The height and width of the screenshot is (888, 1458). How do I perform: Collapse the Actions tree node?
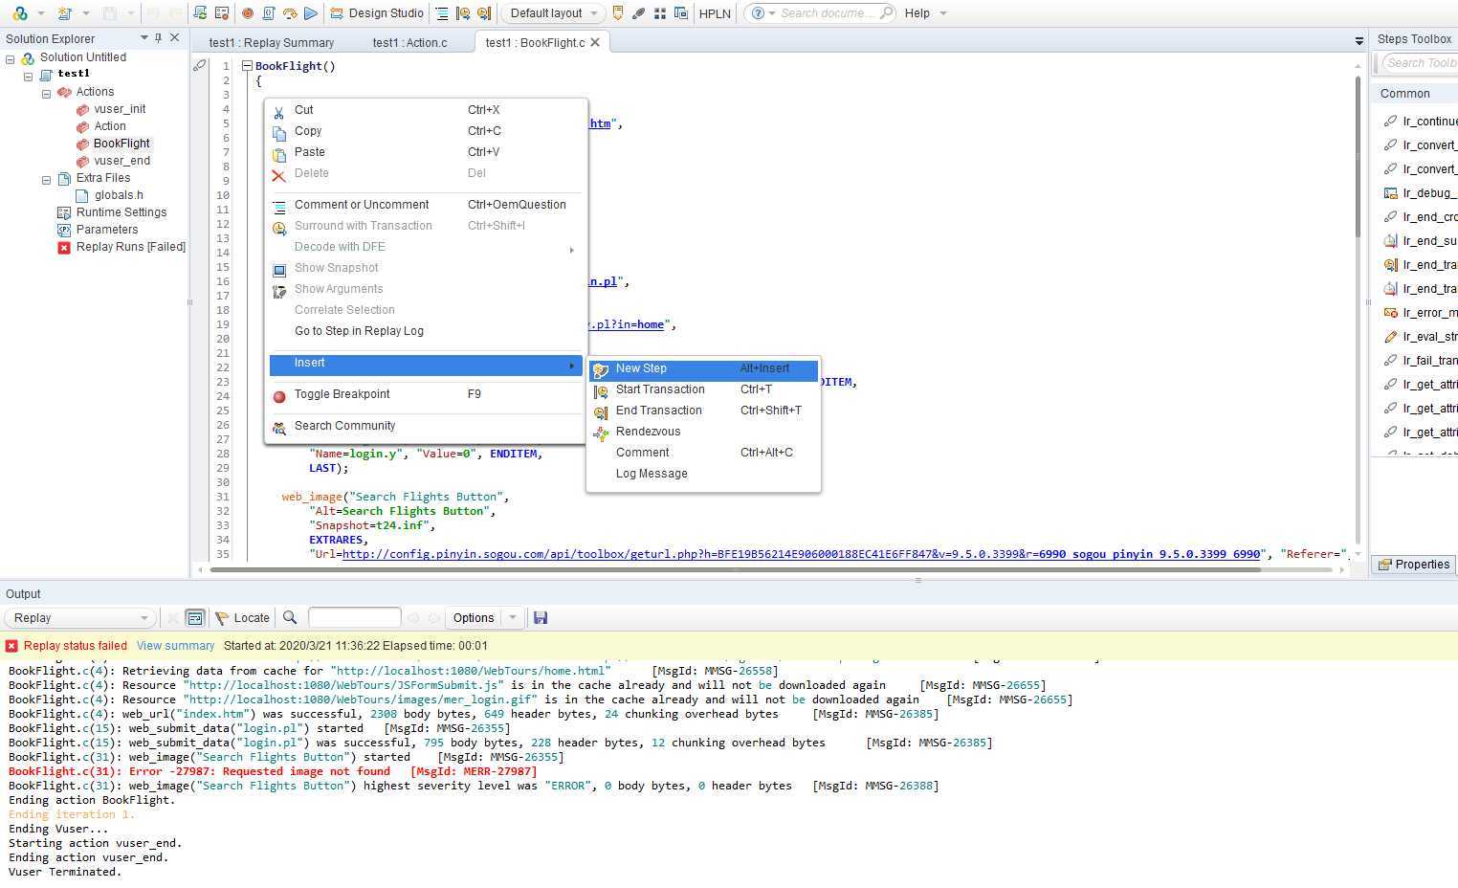coord(46,93)
